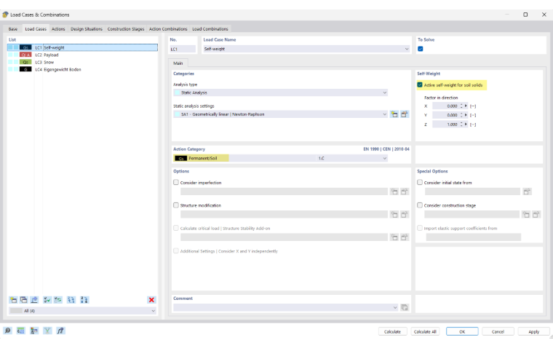
Task: Open Z direction factor arrow menu
Action: [x=466, y=124]
